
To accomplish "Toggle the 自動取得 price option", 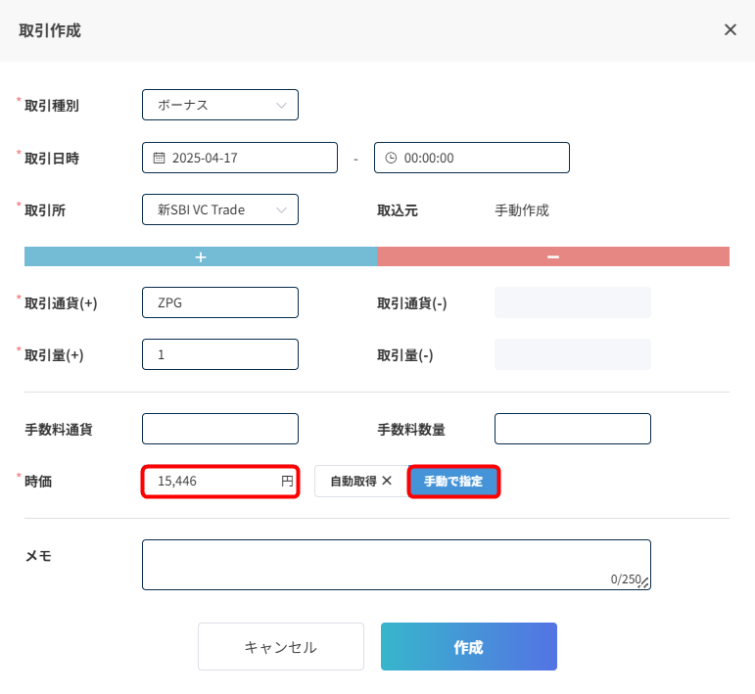I will click(361, 481).
